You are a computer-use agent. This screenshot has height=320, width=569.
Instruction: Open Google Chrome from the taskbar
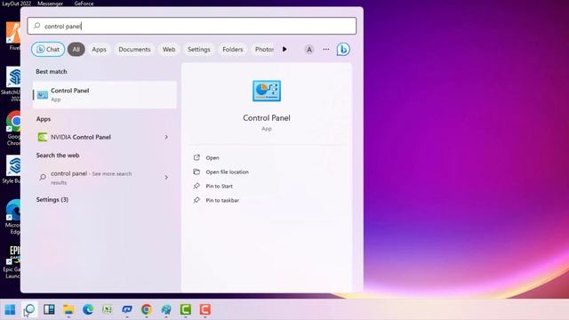tap(147, 309)
